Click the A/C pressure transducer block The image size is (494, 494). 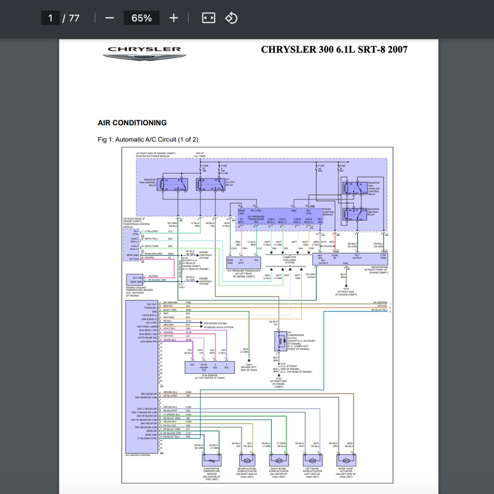point(243,263)
